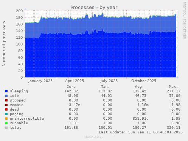This screenshot has width=188, height=141.
Task: Click zombie current value 3.47m
Action: (x=75, y=105)
